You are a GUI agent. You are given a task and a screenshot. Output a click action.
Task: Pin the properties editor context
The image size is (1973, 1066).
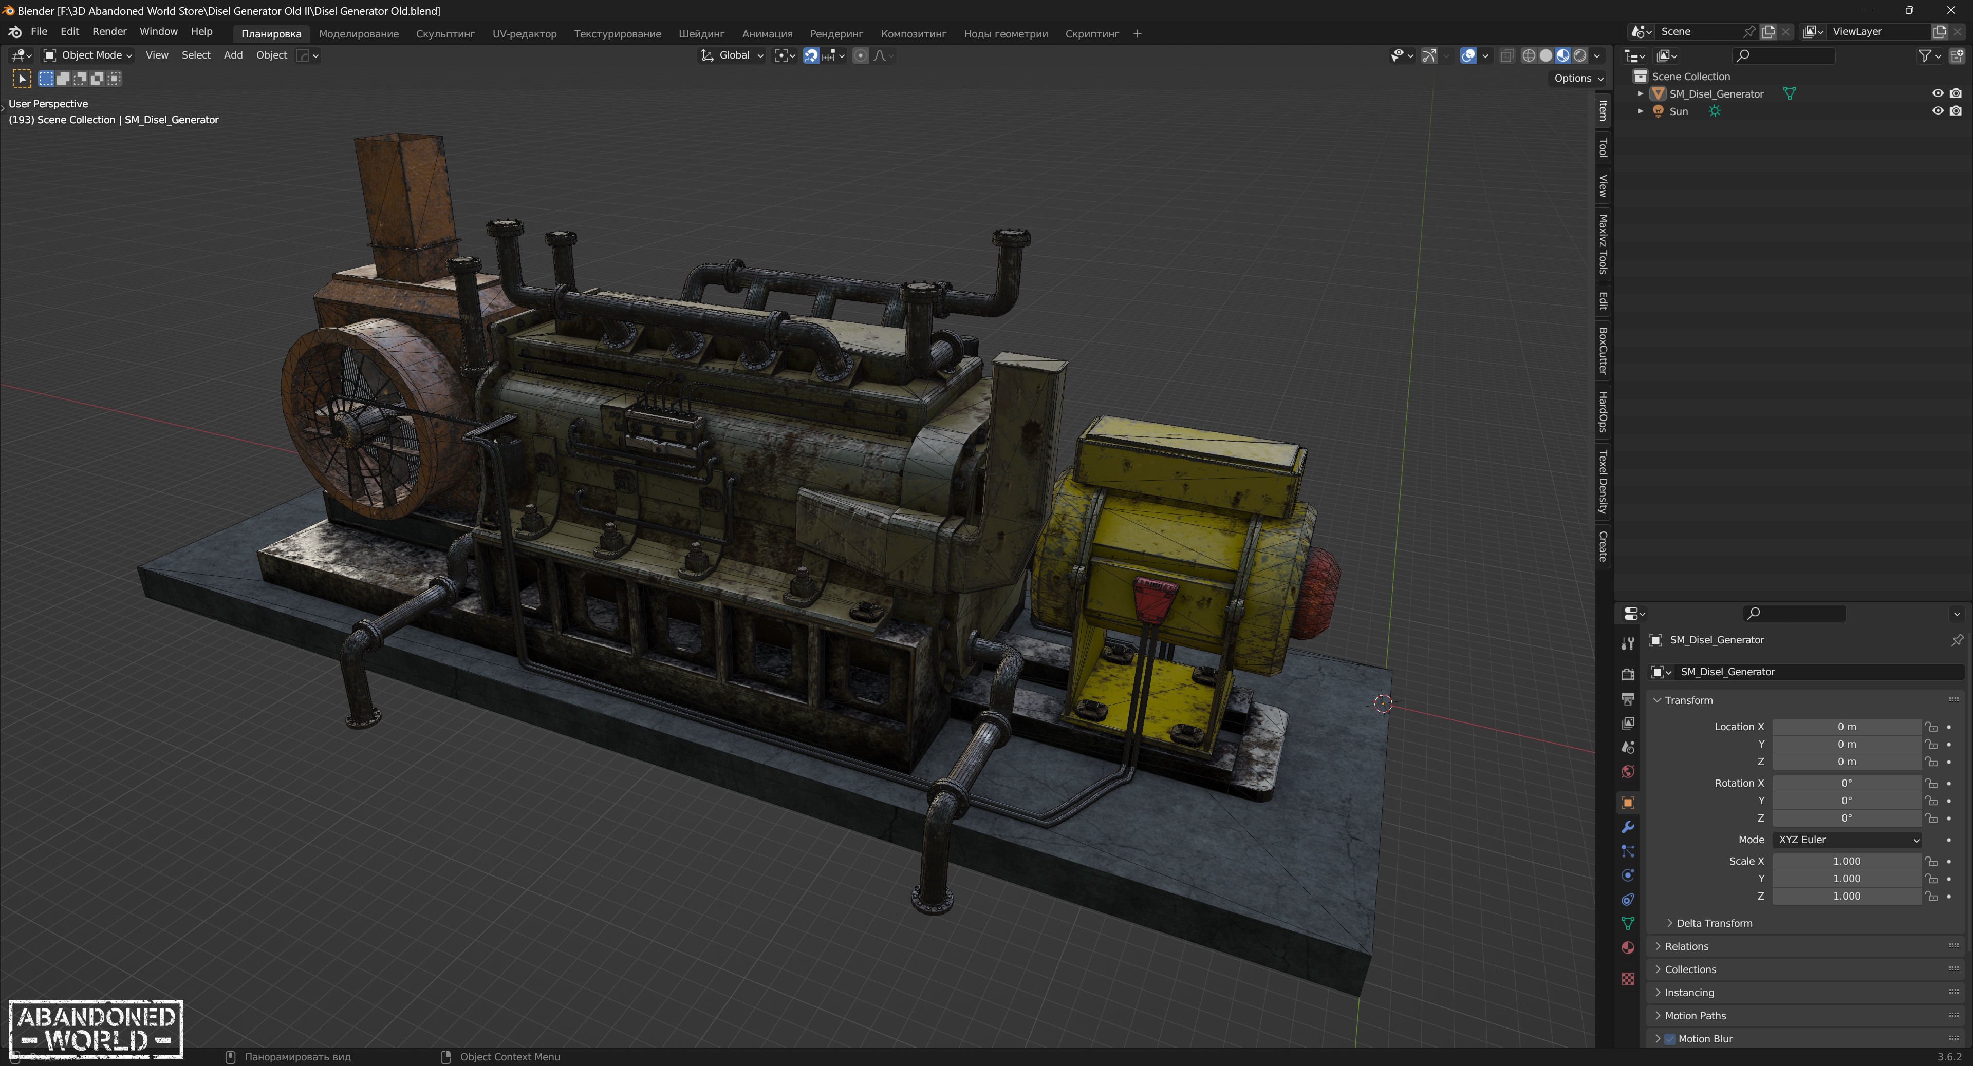tap(1957, 640)
